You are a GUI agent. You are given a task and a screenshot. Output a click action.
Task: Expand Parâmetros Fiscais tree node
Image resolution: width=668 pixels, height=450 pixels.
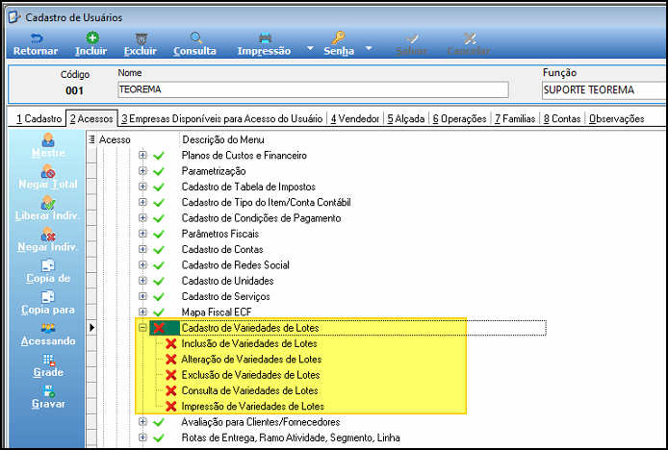tap(142, 234)
